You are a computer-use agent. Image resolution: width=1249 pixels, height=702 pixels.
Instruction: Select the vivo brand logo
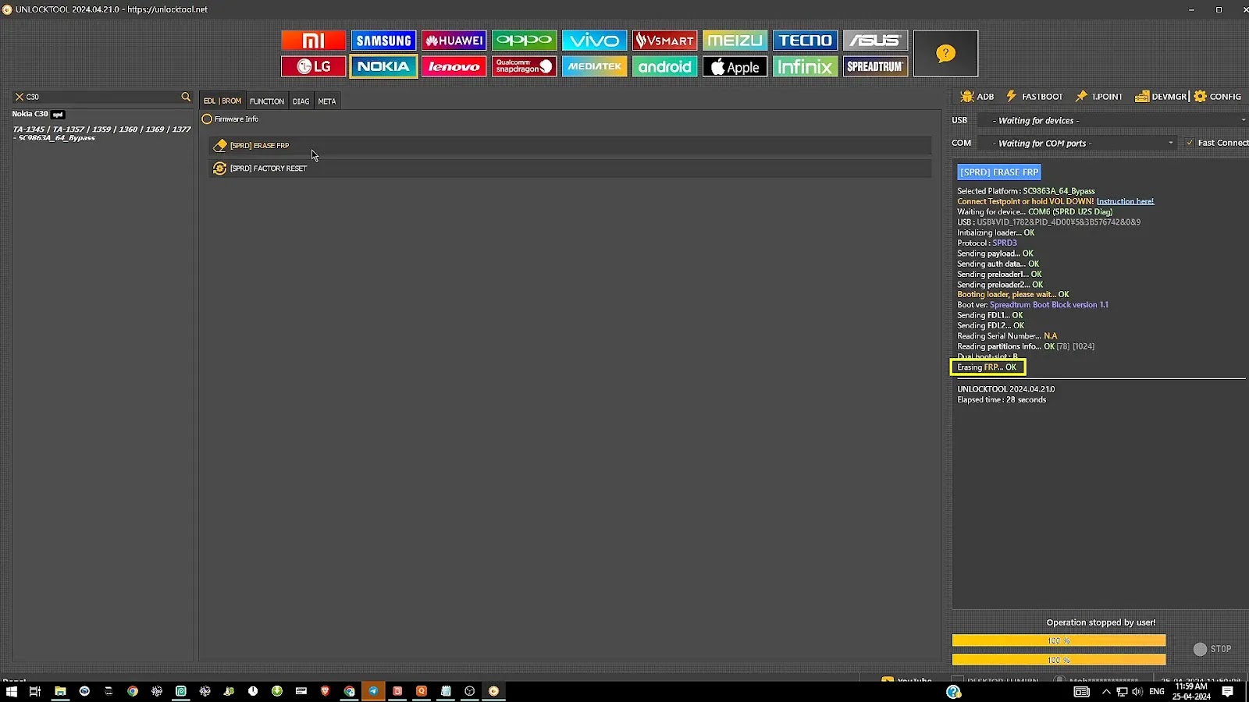594,41
